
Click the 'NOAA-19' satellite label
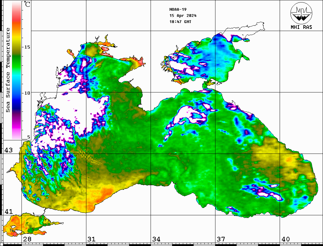click(x=178, y=10)
